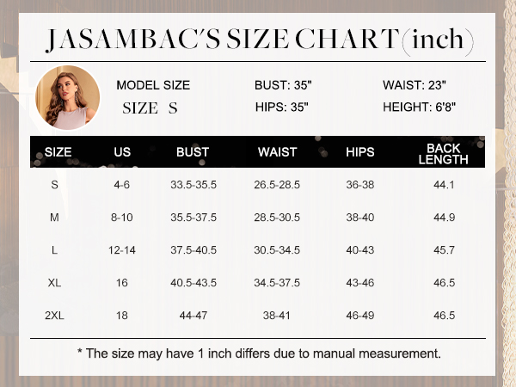Click back length value 45.7
This screenshot has height=387, width=516.
pyautogui.click(x=445, y=250)
